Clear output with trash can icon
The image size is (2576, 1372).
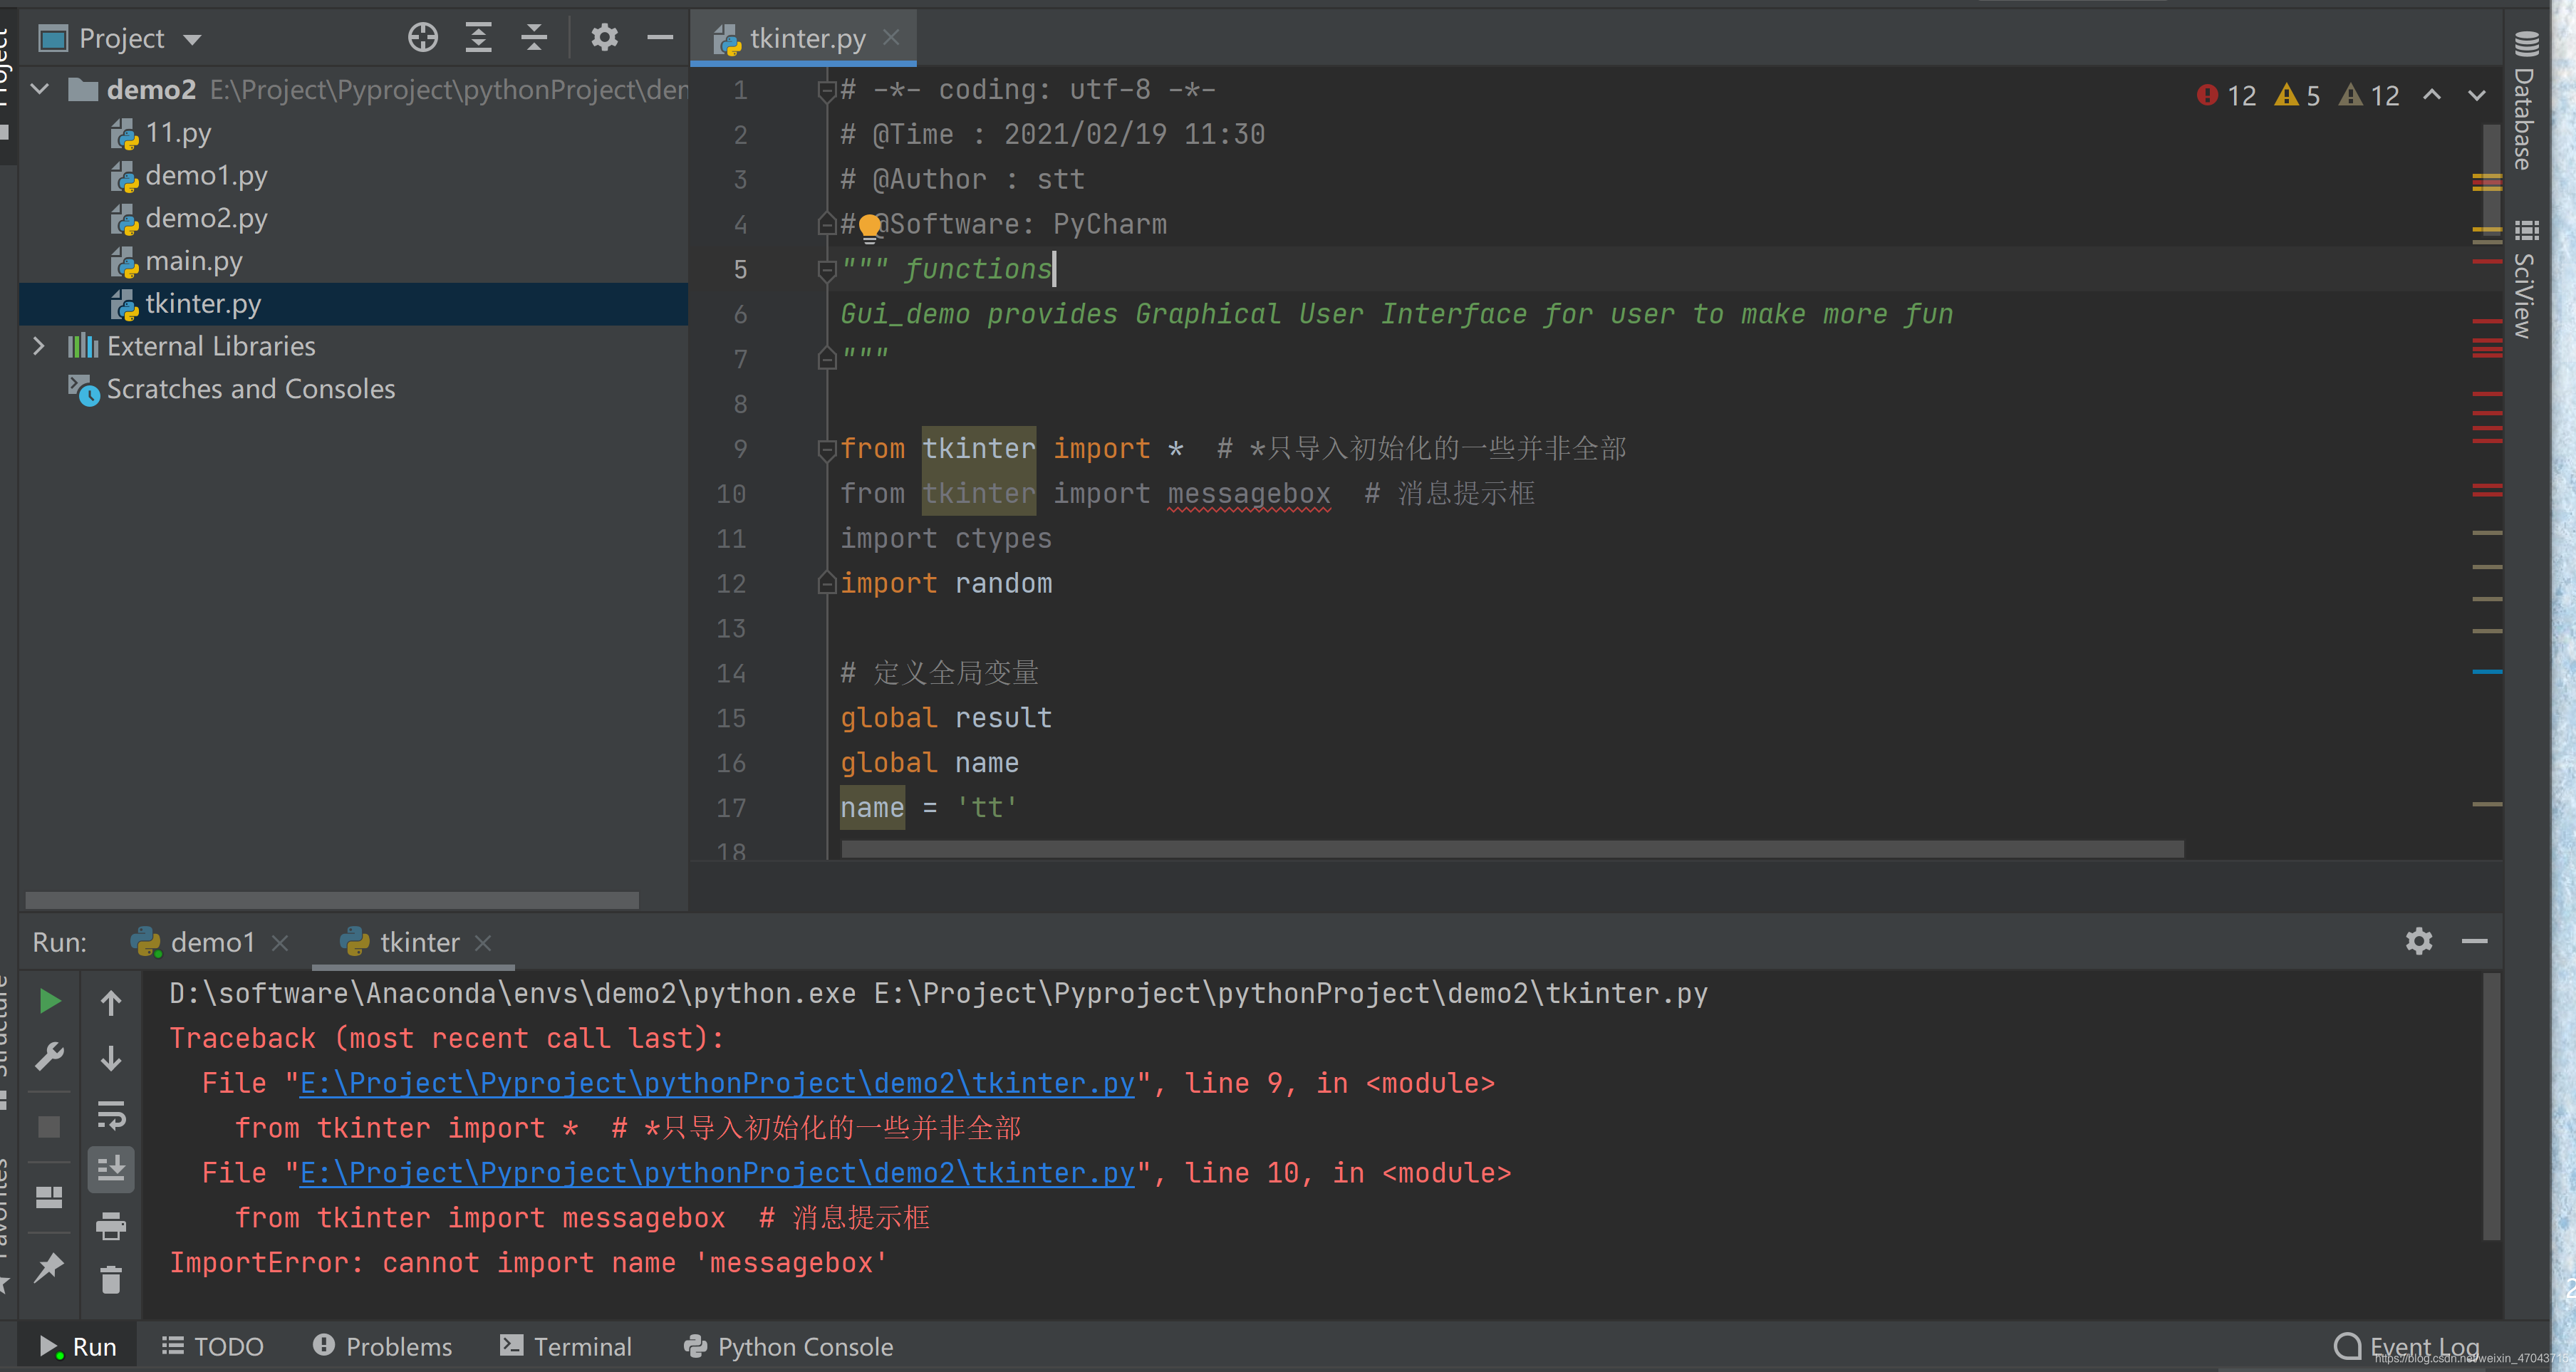click(x=111, y=1280)
